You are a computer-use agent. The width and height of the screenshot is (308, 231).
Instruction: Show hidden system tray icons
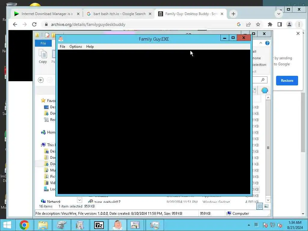click(x=249, y=225)
